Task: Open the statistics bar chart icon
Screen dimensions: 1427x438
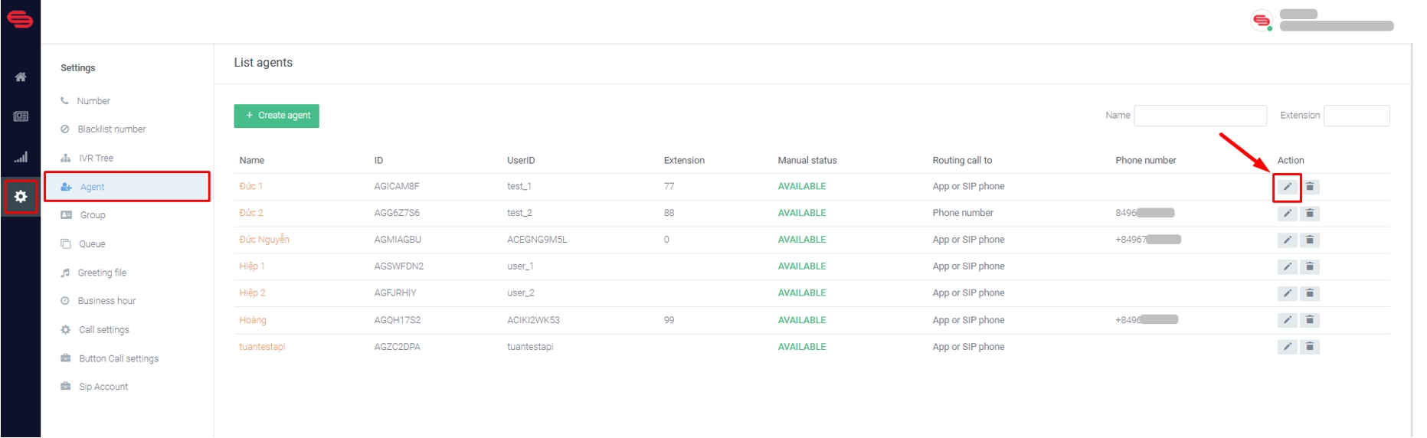Action: (21, 157)
